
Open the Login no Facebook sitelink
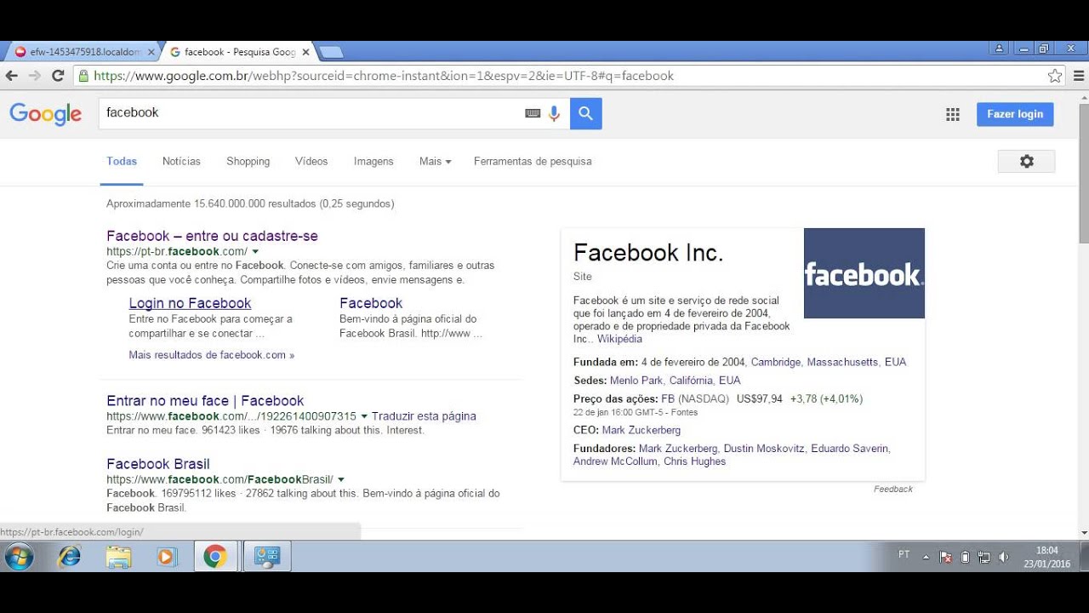[x=190, y=303]
